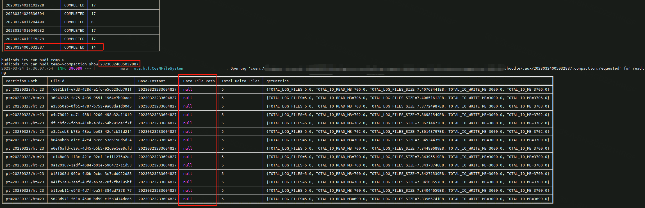
Task: Click FileId df5cbfc7-fcb0-41eb-a7d7-54b791de1f7f
Action: (x=91, y=123)
